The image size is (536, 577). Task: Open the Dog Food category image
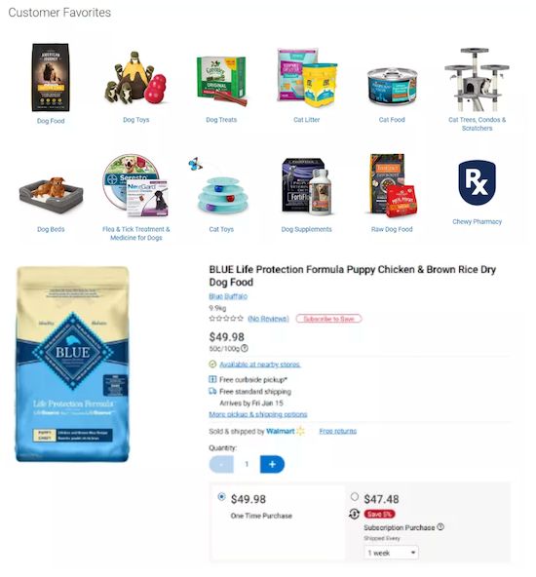51,77
